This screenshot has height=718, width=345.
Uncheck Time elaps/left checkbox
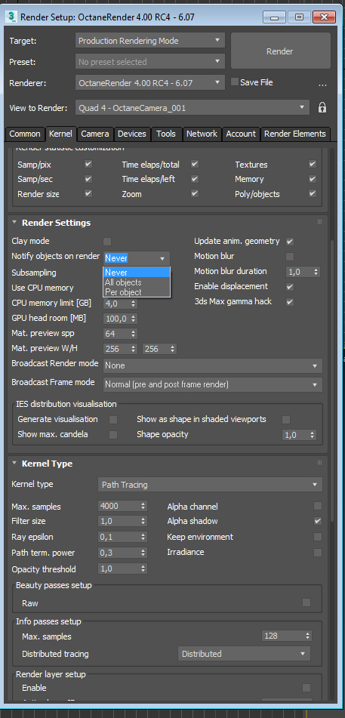click(195, 179)
